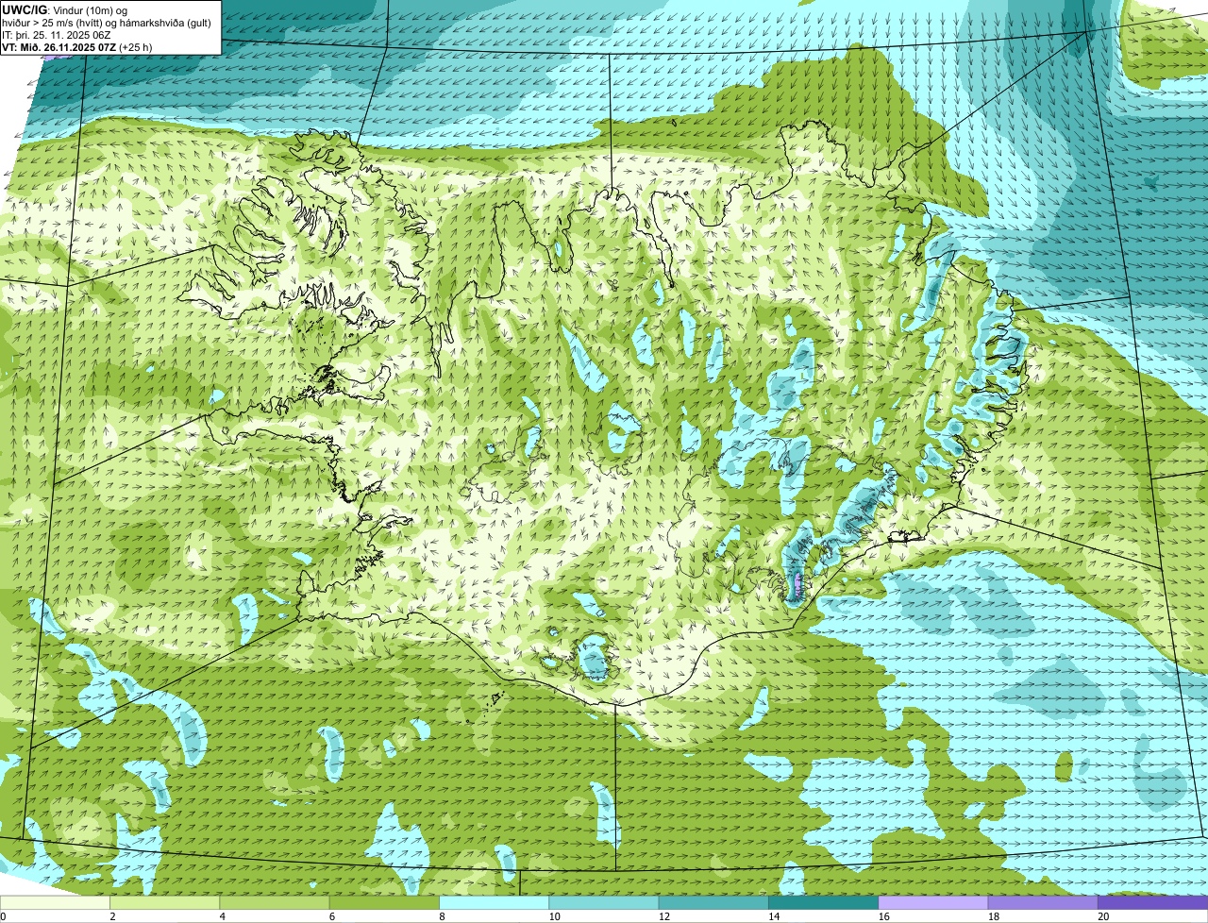Select the 8–10 m/s light cyan legend segment
Viewport: 1208px width, 923px height.
[x=494, y=903]
